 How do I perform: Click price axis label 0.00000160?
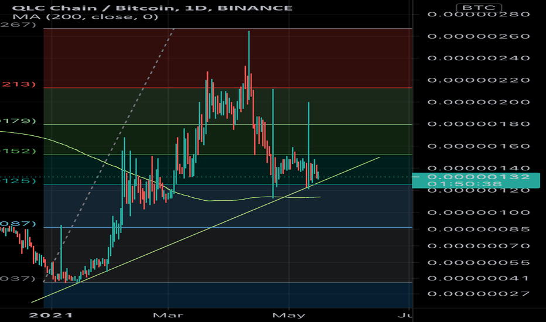479,146
